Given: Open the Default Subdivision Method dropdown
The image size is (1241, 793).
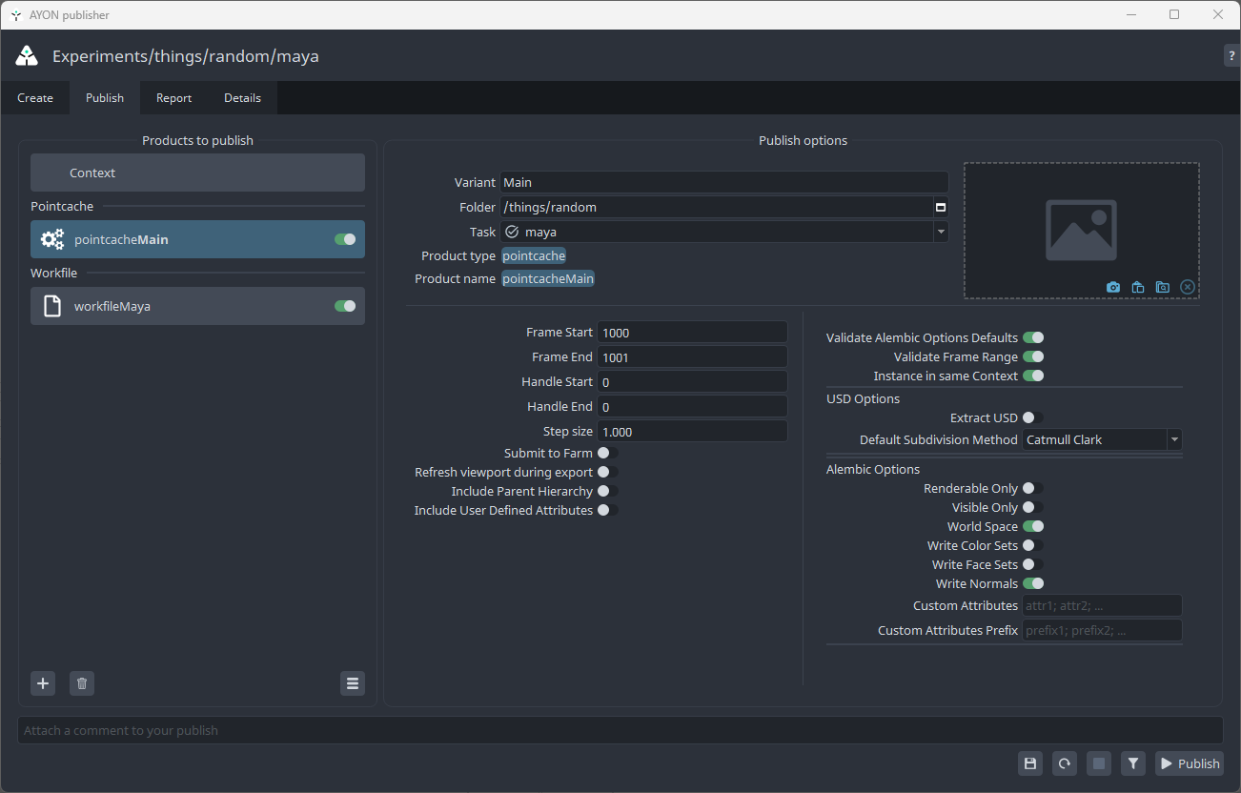Looking at the screenshot, I should pos(1102,440).
